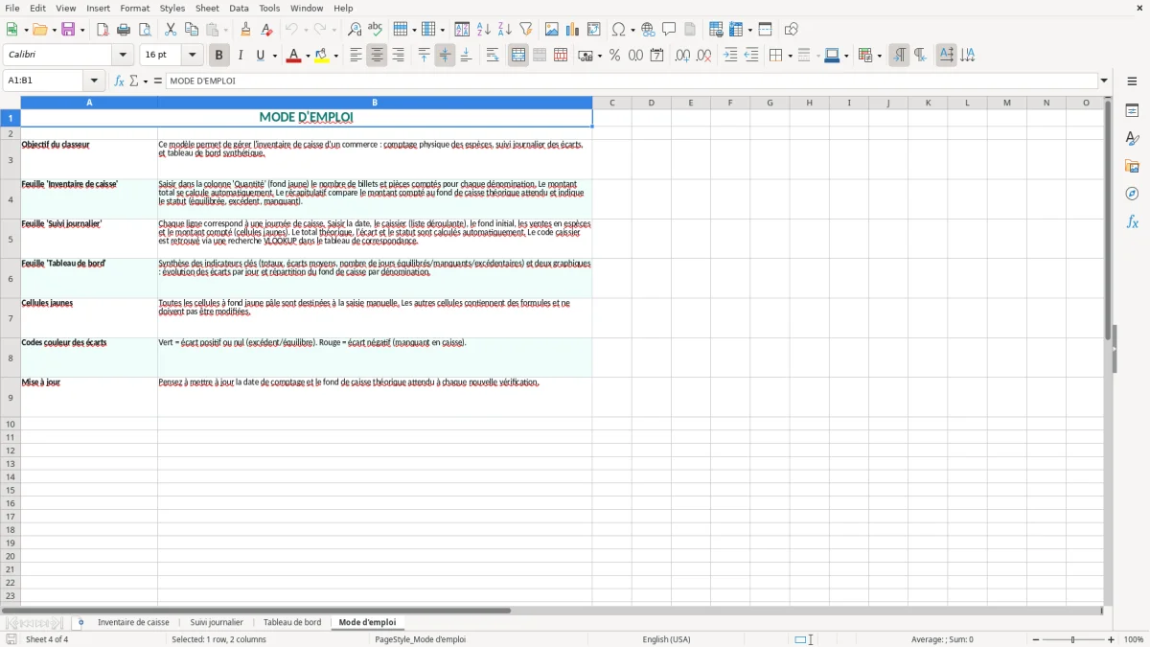1150x647 pixels.
Task: Click the horizontal scrollbar thumb
Action: point(257,610)
